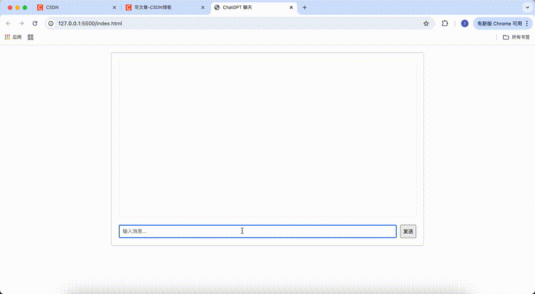Close the 写文章-CSDN博客 tab
Image resolution: width=535 pixels, height=294 pixels.
tap(203, 7)
